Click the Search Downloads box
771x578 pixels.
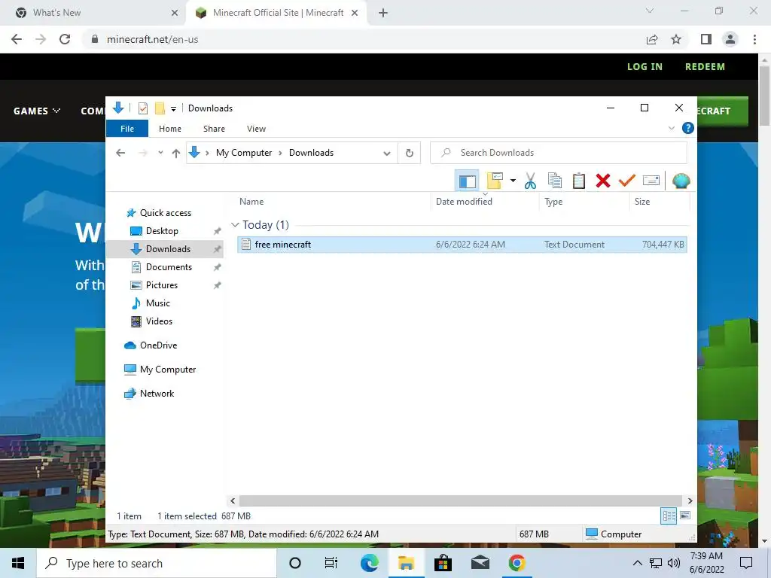(x=559, y=153)
